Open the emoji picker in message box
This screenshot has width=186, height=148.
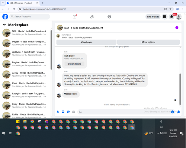pyautogui.click(x=172, y=112)
